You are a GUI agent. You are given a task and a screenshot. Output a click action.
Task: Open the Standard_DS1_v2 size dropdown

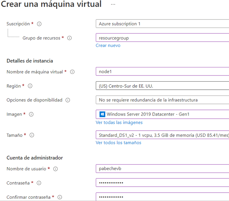[163, 135]
